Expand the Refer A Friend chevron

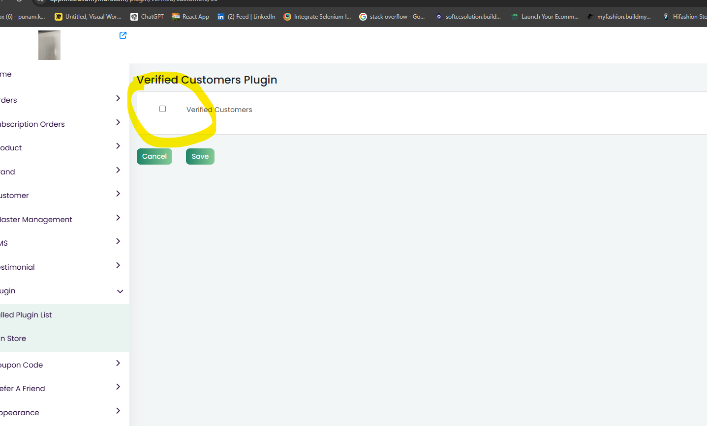[118, 387]
